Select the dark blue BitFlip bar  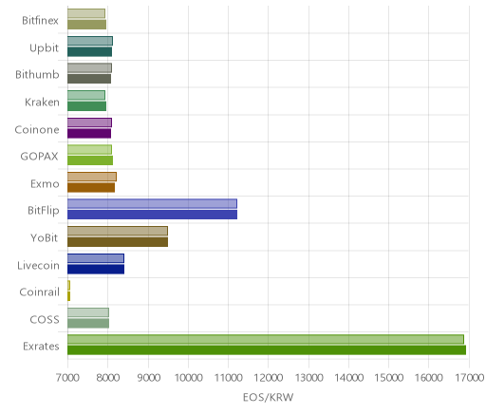(x=152, y=215)
